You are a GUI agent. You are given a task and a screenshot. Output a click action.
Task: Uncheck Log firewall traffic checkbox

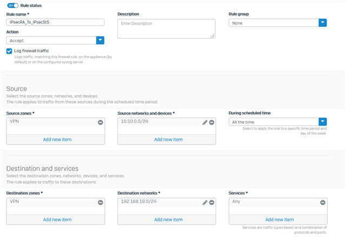[9, 51]
